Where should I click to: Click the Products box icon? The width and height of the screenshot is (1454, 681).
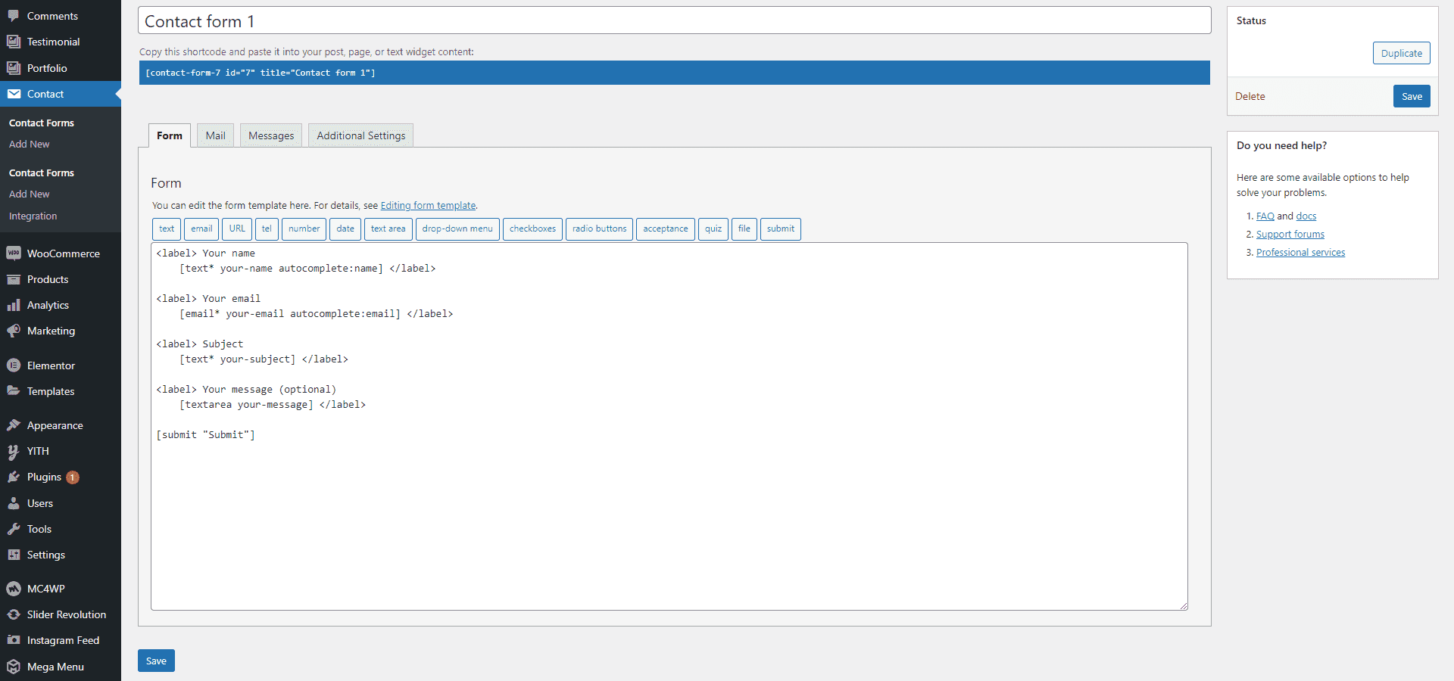14,279
